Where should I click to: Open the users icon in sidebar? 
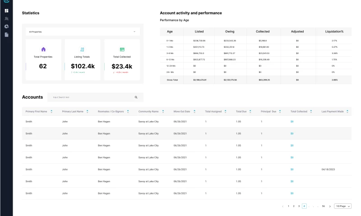(x=6, y=18)
